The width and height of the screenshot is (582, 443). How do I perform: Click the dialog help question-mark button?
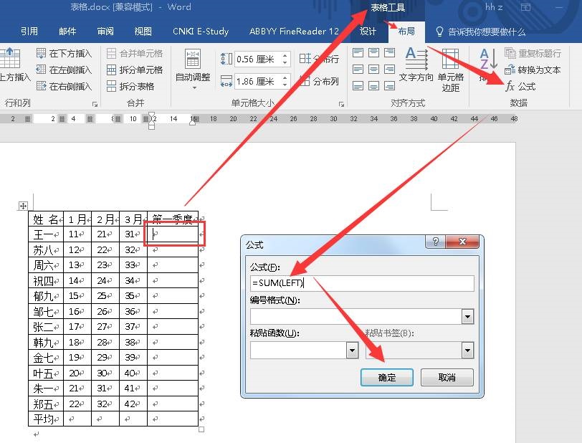click(435, 242)
